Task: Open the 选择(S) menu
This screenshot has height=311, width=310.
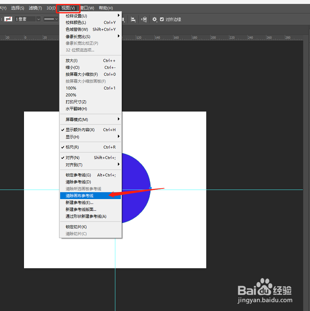Action: tap(17, 8)
